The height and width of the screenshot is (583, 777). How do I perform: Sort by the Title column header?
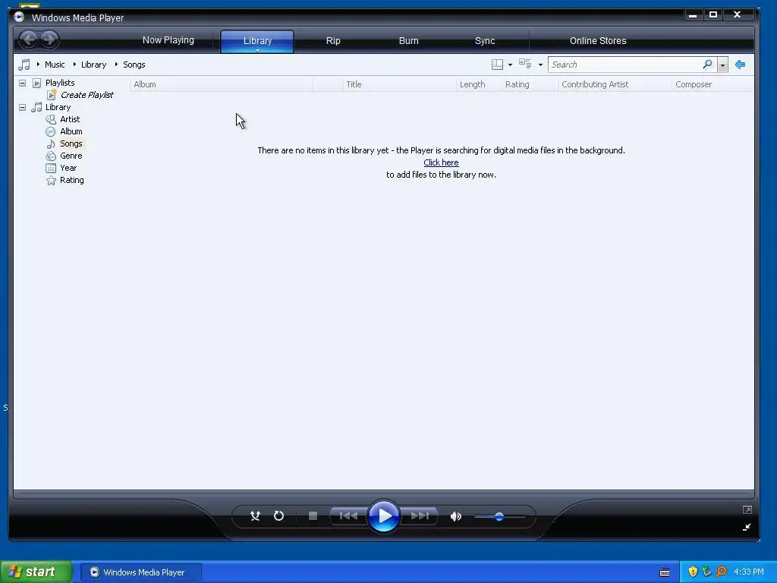(399, 84)
